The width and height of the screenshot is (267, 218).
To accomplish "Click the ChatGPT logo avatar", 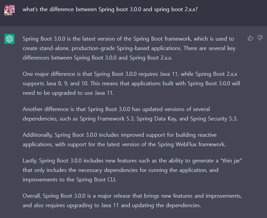I will coord(9,39).
